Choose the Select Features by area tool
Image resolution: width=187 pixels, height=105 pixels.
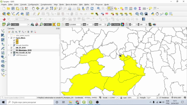pyautogui.click(x=109, y=8)
